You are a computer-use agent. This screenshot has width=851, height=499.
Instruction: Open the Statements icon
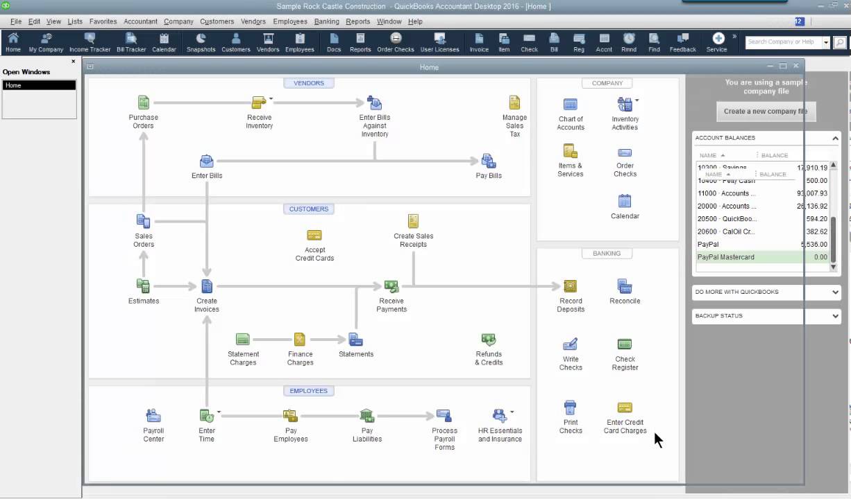355,340
